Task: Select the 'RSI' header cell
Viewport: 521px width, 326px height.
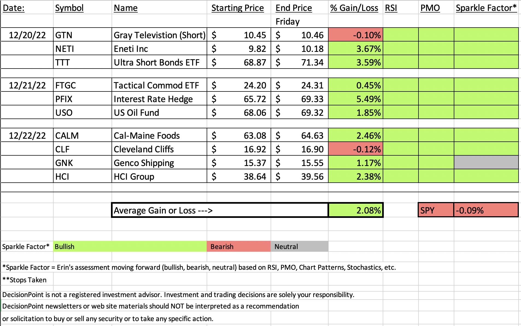Action: [x=400, y=8]
